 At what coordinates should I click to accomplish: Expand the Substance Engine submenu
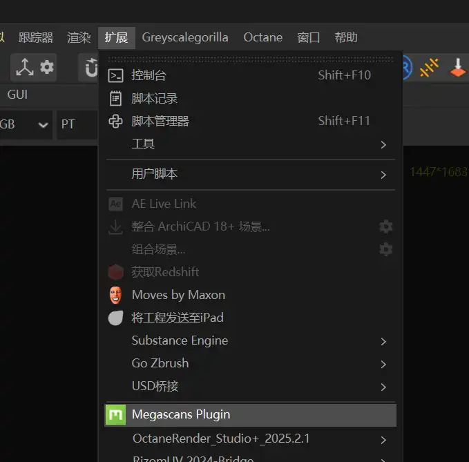point(180,340)
